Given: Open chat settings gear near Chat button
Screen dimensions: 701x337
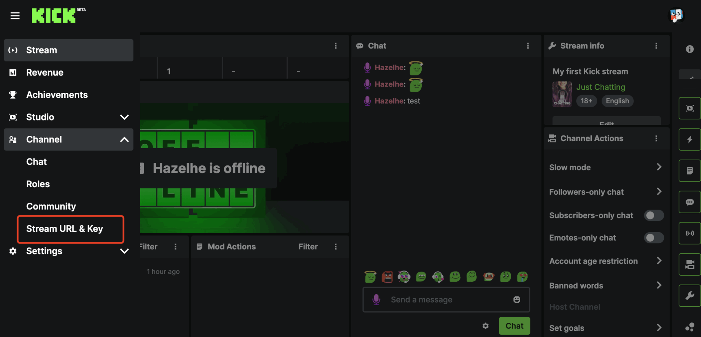Looking at the screenshot, I should tap(486, 326).
